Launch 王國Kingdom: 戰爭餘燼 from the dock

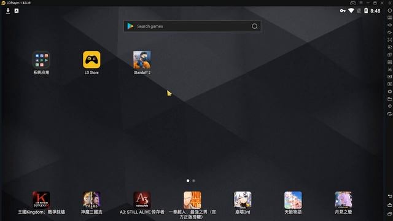coord(41,200)
